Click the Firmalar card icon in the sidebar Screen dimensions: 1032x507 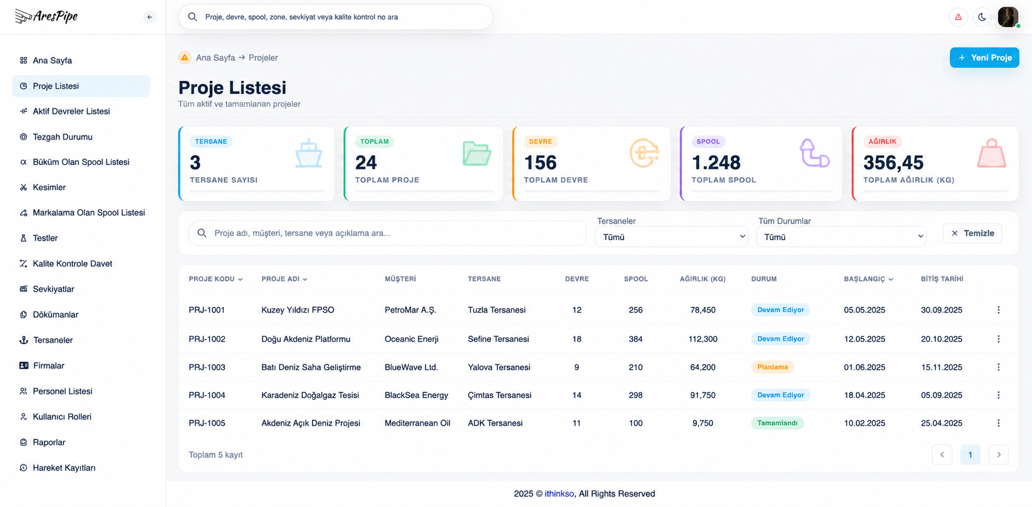pyautogui.click(x=24, y=366)
